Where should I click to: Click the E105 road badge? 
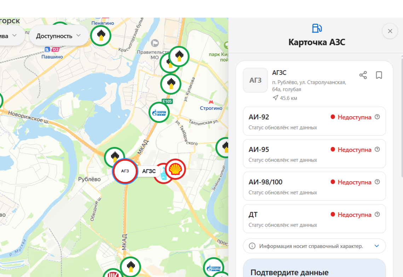167,101
